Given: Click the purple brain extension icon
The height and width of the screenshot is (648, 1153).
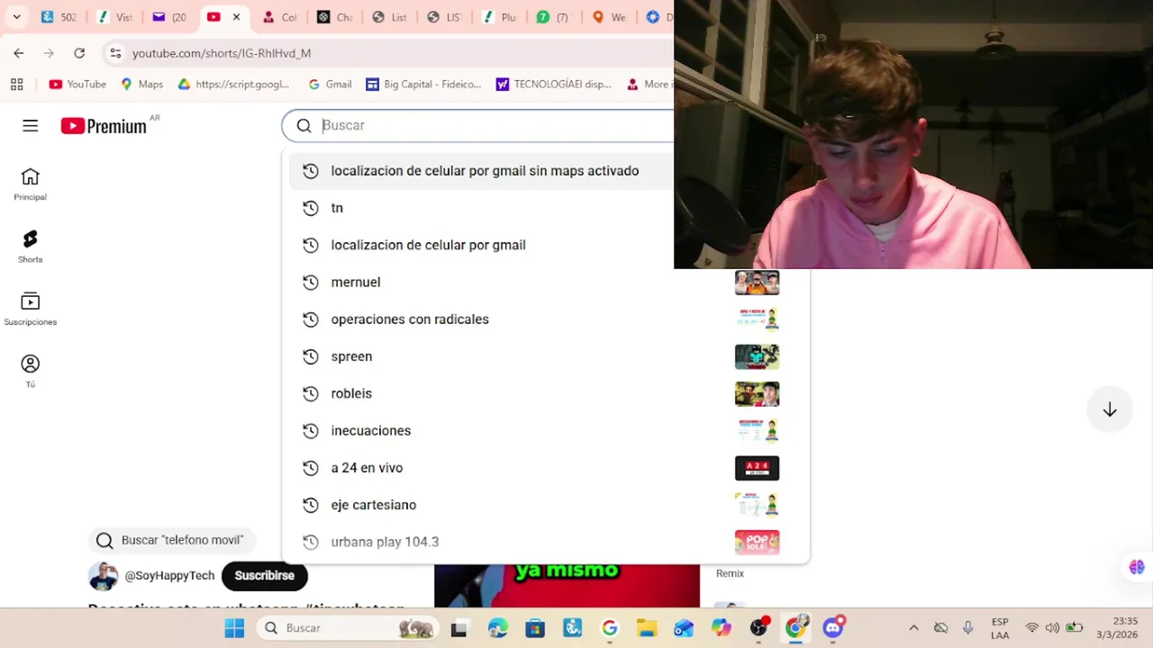Looking at the screenshot, I should (1137, 567).
